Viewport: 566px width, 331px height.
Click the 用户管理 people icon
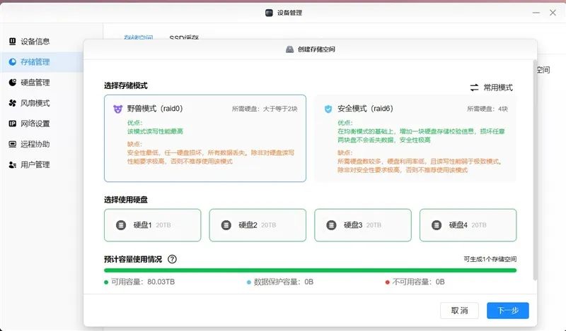click(x=12, y=164)
